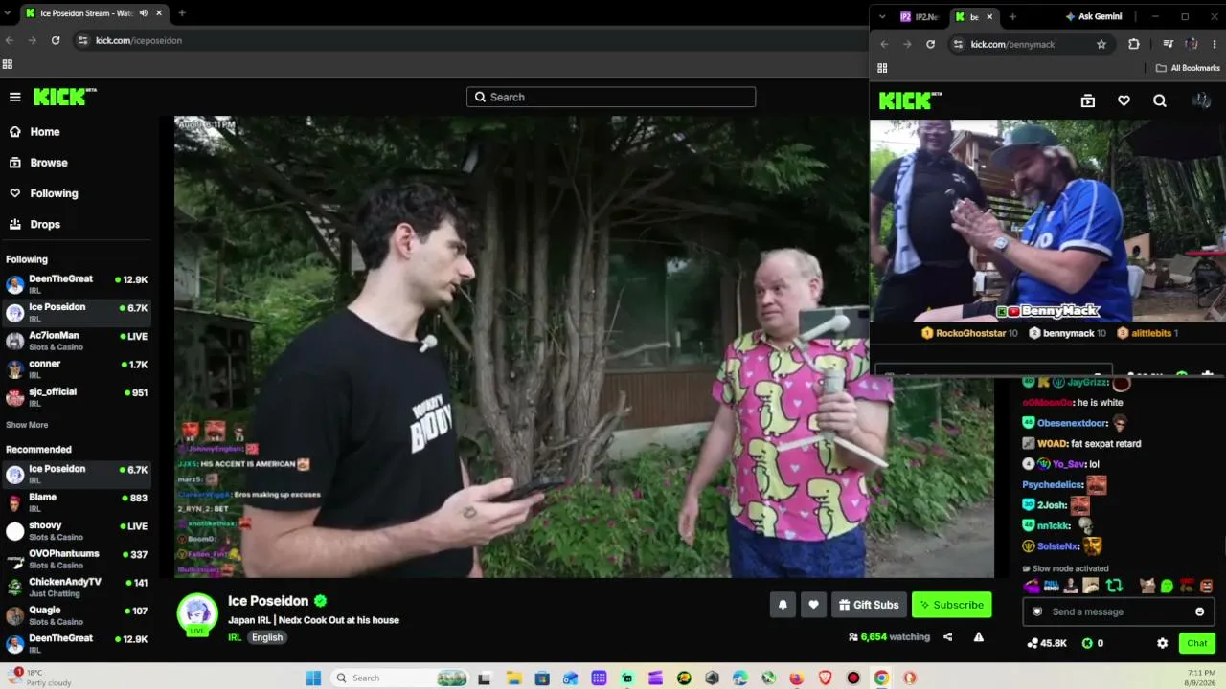1226x689 pixels.
Task: Open Browse in Kick sidebar
Action: coord(48,163)
